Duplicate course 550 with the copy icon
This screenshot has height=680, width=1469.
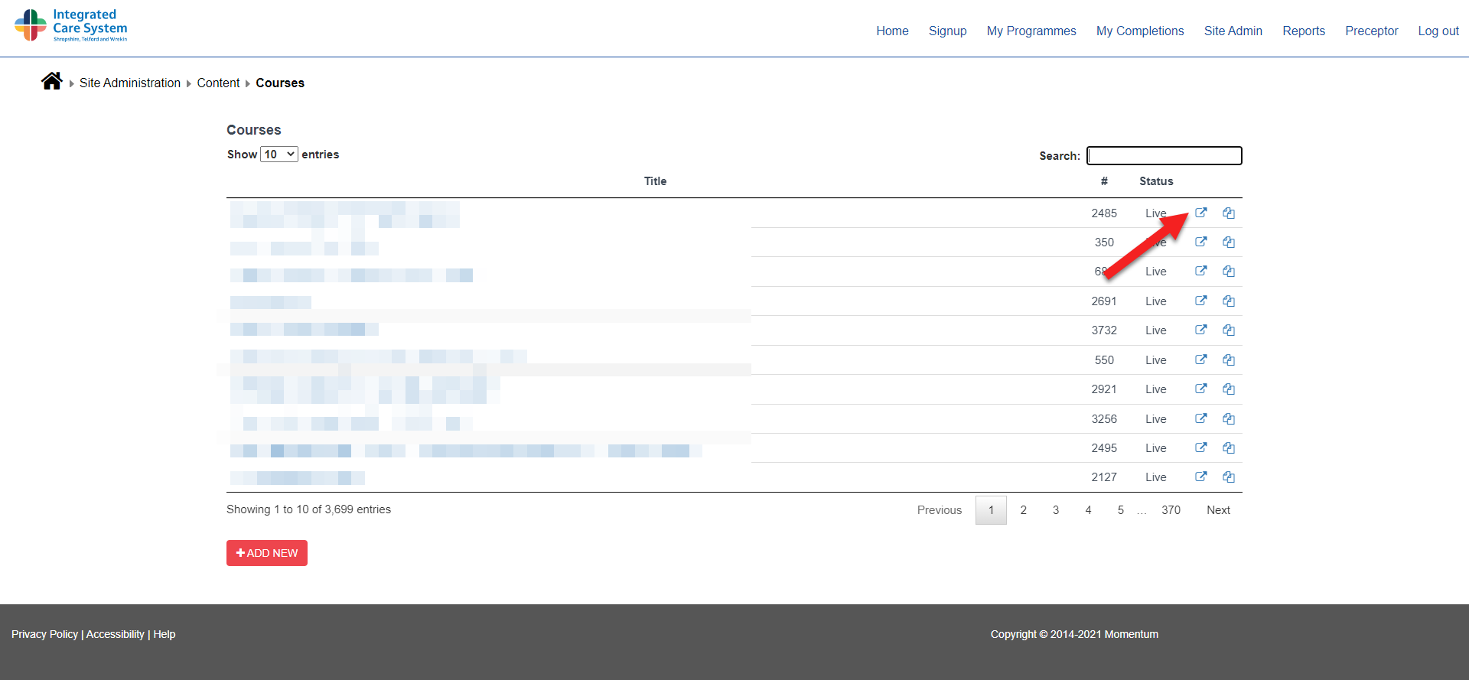click(x=1229, y=360)
